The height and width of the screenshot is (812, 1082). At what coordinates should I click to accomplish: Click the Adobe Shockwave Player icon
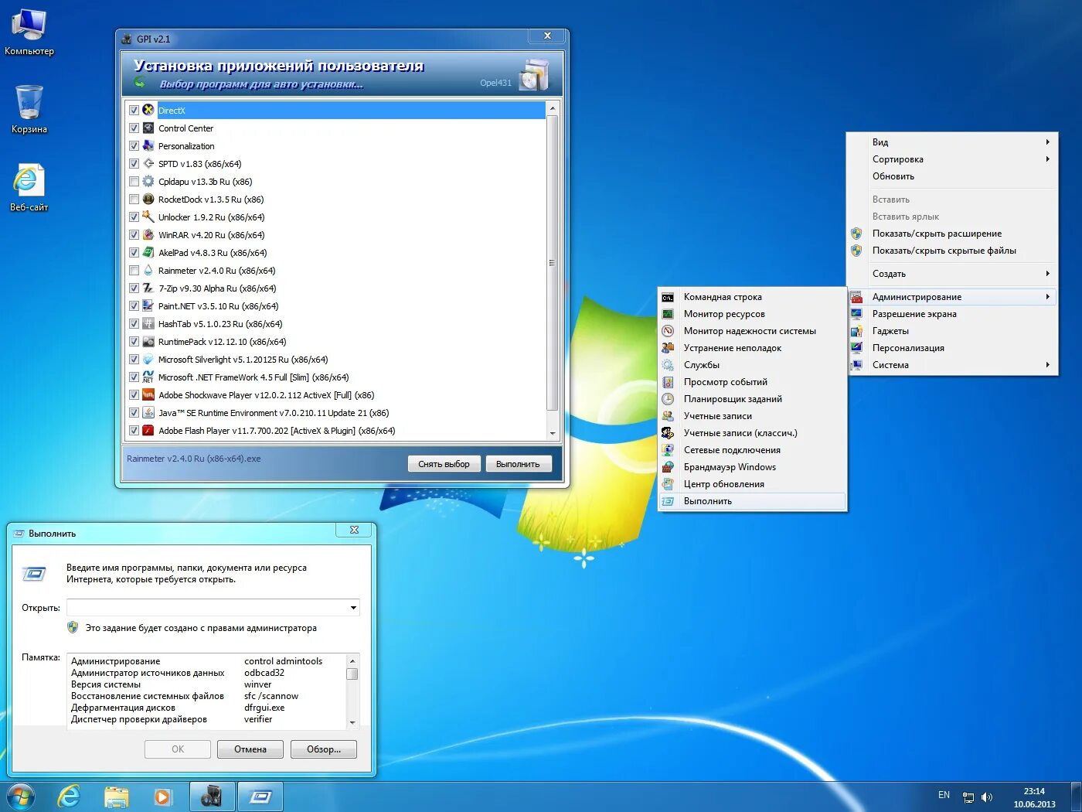pos(148,394)
